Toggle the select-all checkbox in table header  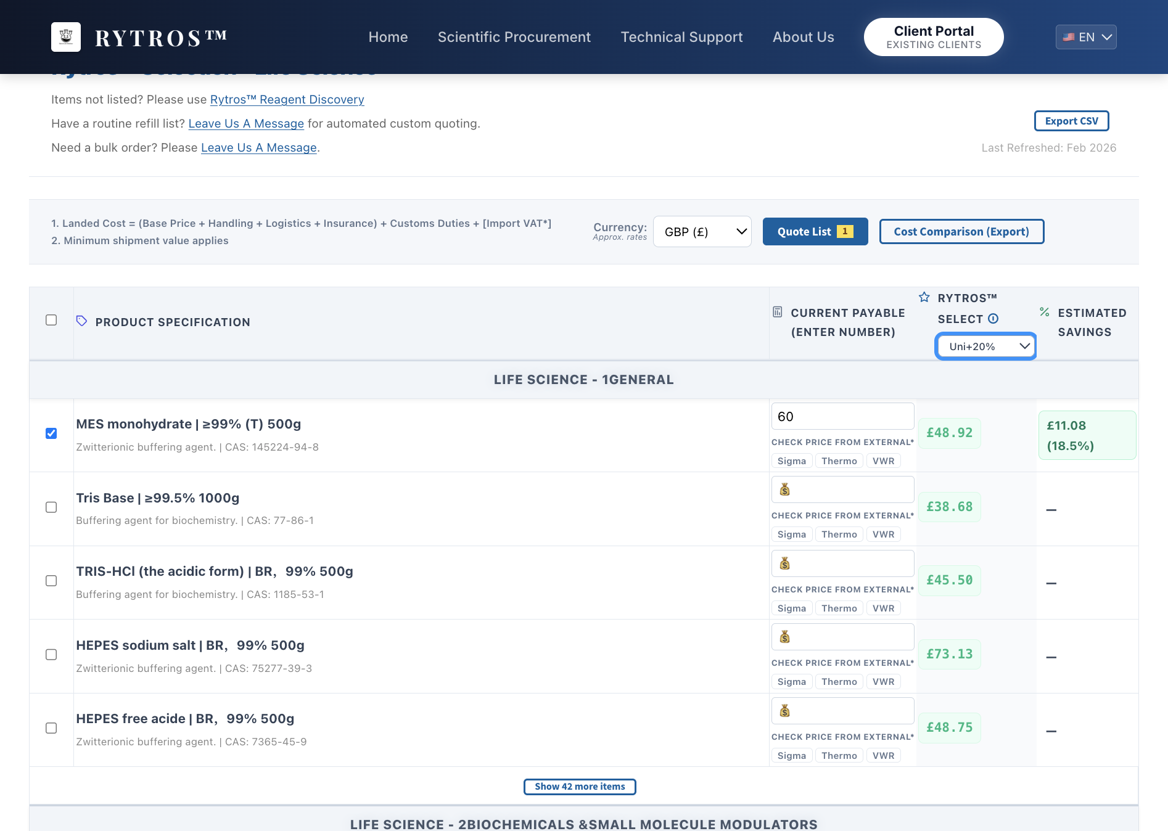click(51, 320)
